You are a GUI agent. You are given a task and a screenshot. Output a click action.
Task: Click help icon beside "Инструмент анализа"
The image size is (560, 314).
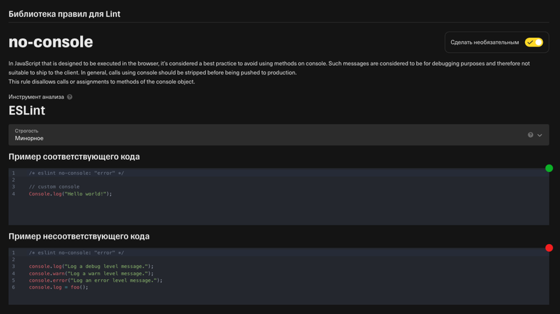coord(69,97)
